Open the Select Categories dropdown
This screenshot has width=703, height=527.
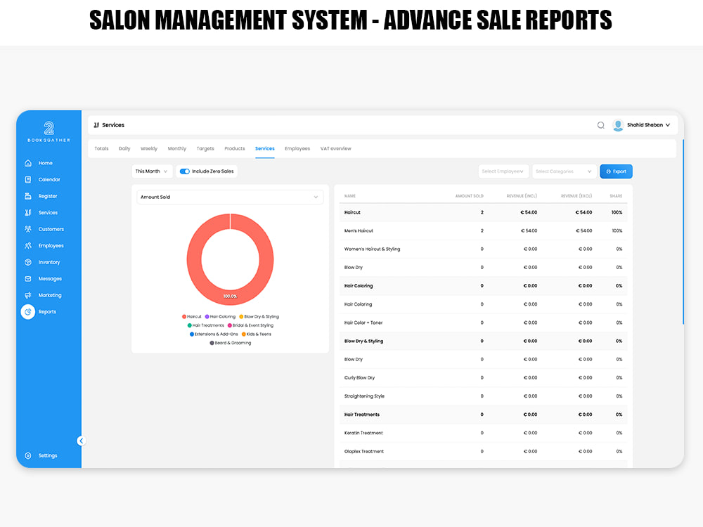(564, 171)
